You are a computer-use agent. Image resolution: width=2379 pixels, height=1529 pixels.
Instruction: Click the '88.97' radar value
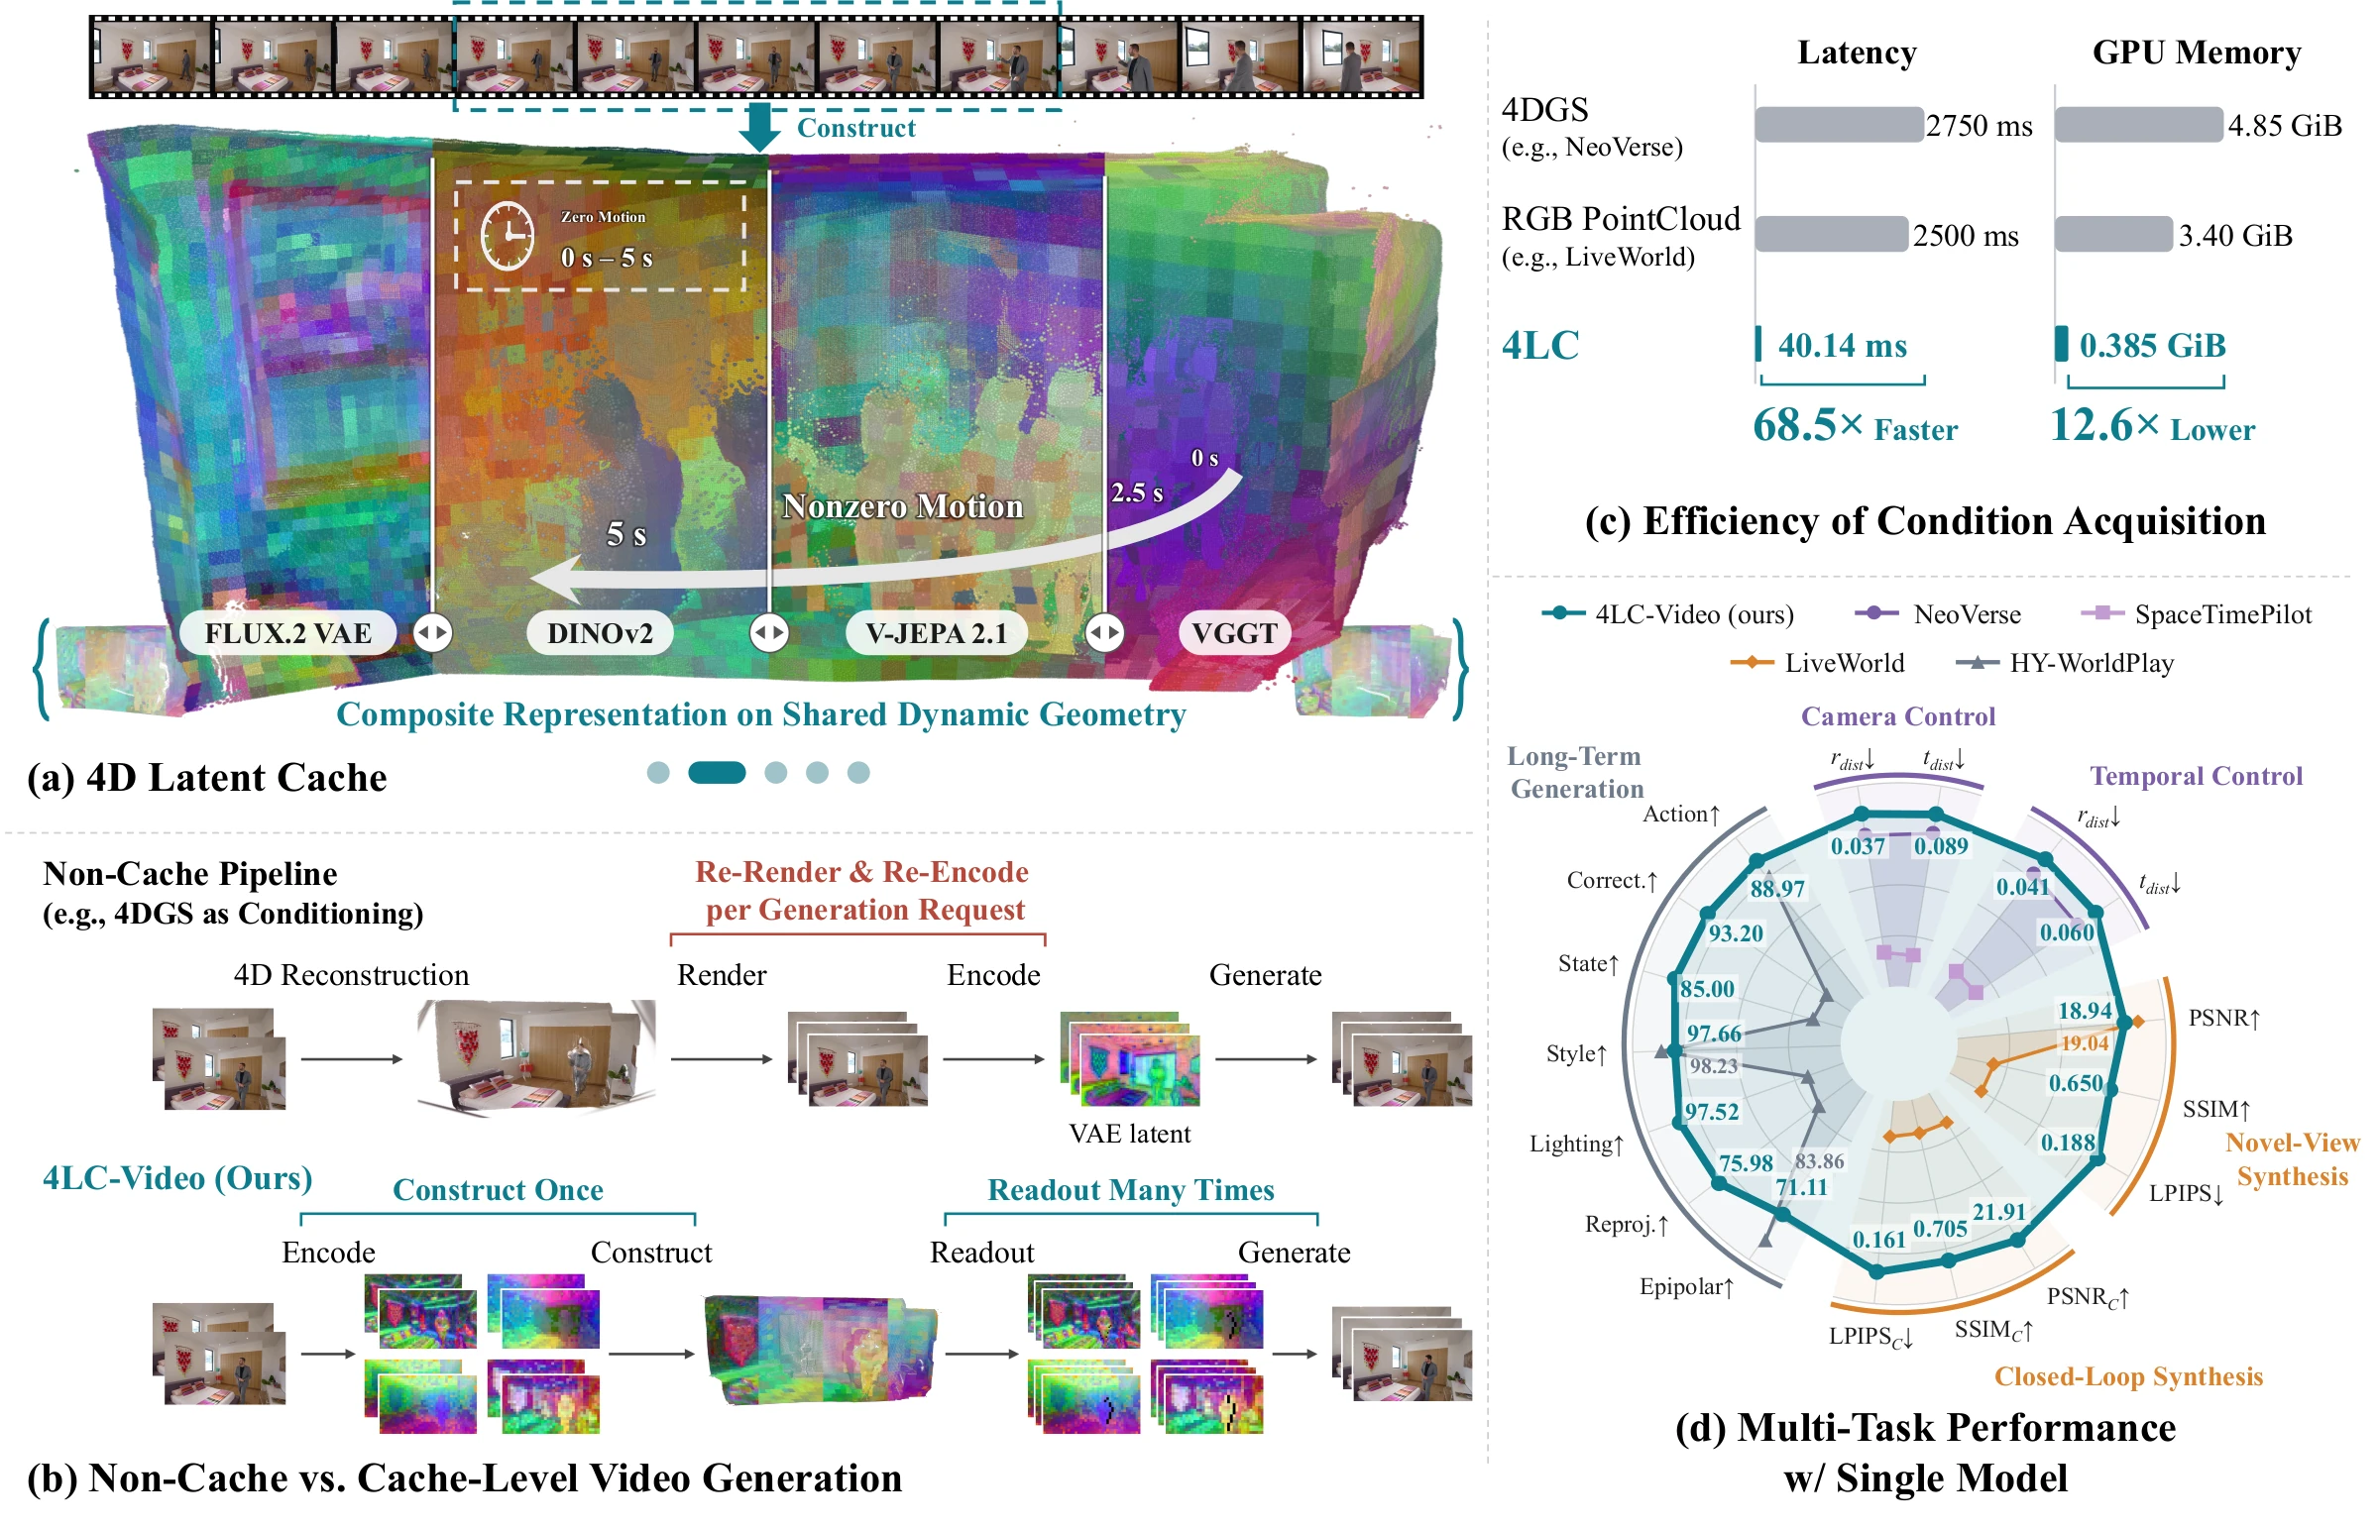pos(1777,889)
